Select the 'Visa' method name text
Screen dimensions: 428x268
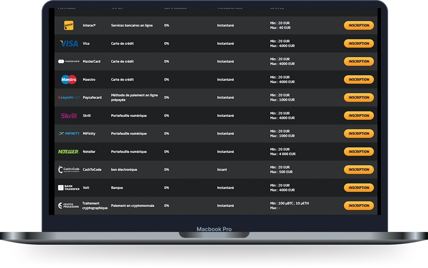86,43
